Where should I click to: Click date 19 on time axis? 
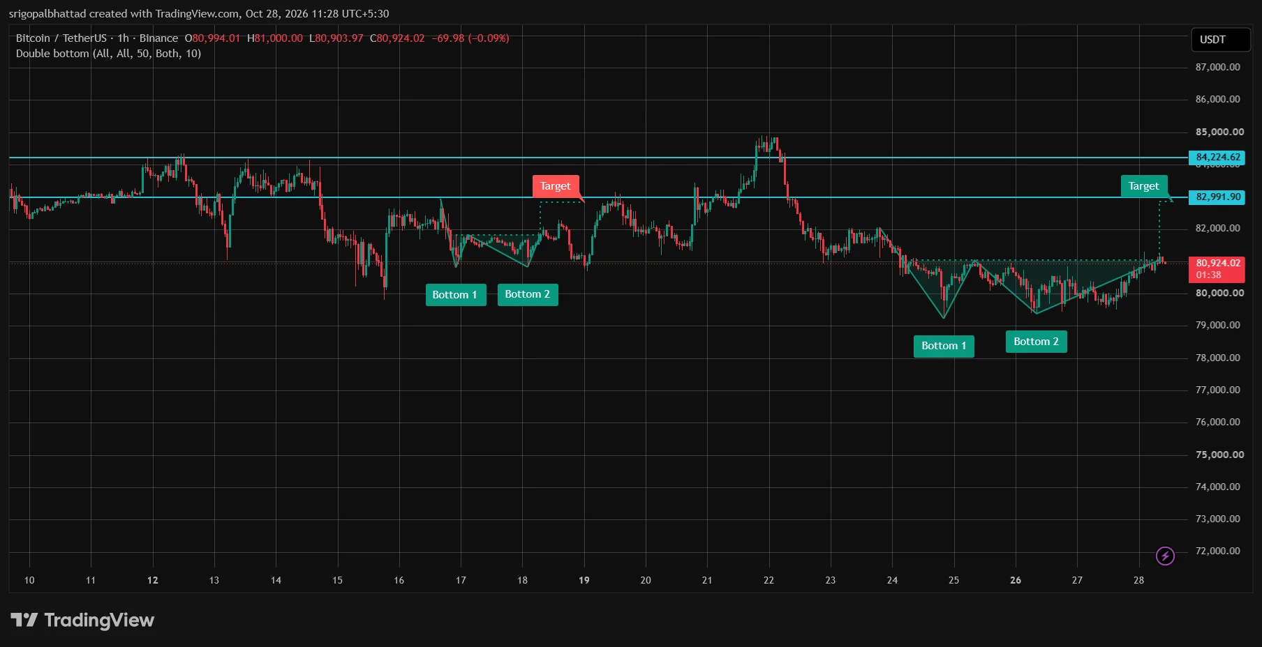point(584,580)
